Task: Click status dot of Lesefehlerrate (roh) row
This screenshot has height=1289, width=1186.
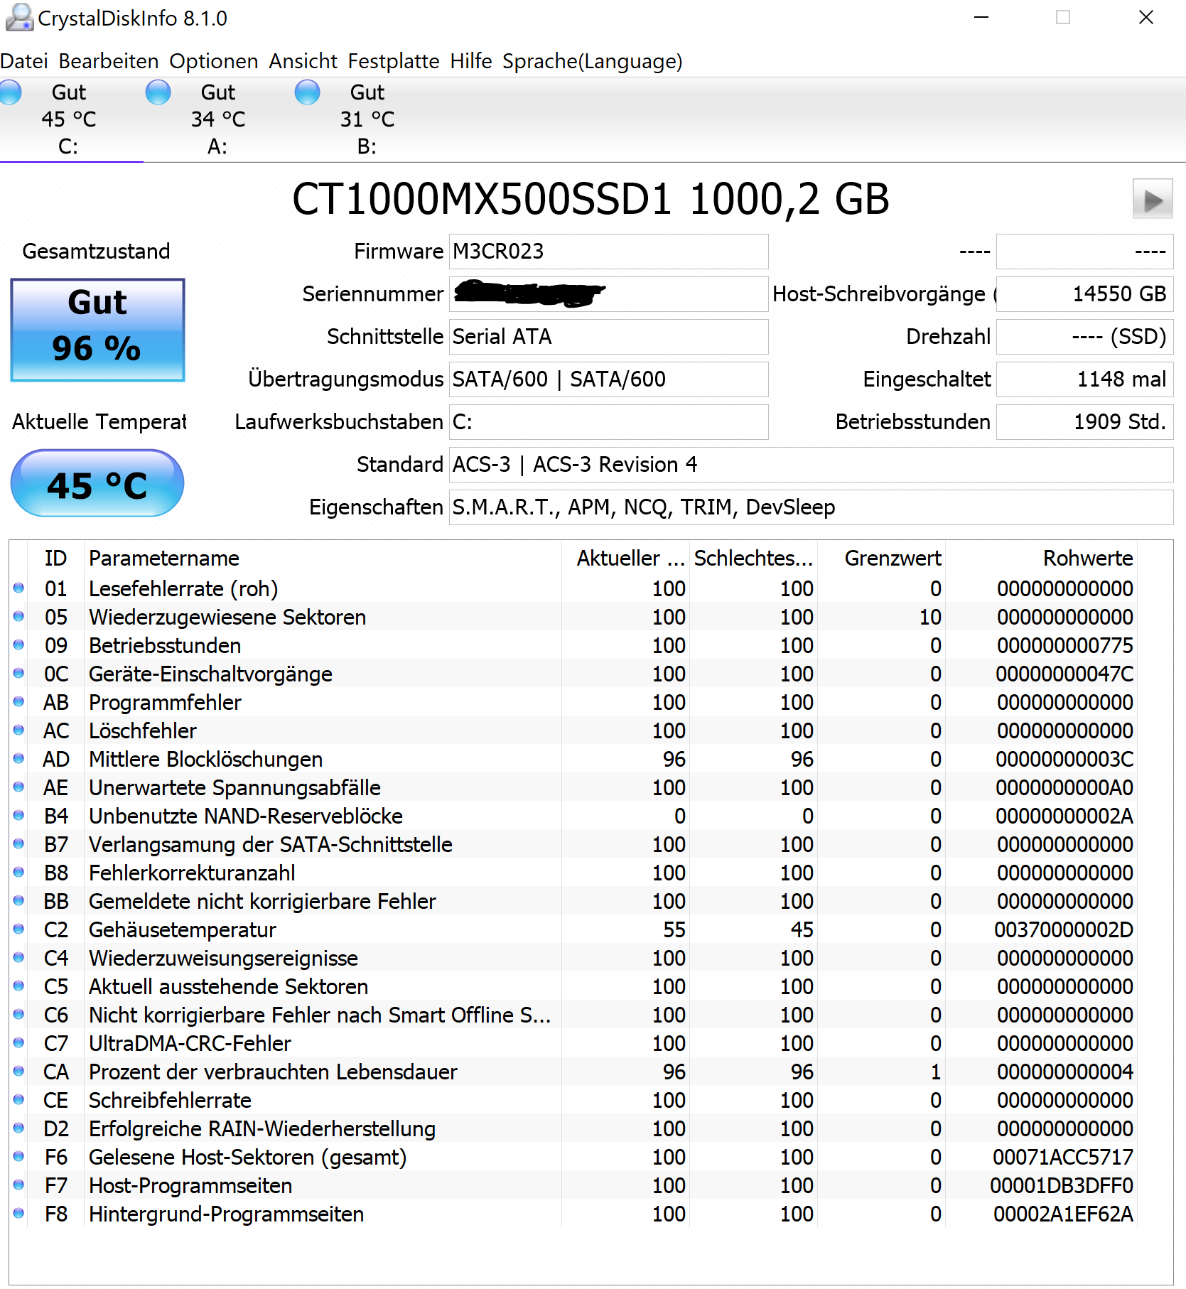Action: click(18, 588)
